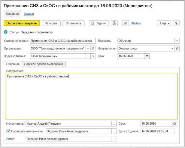185x148 pixels.
Task: Click the Организация field text
Action: [58, 49]
